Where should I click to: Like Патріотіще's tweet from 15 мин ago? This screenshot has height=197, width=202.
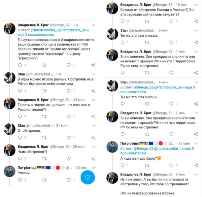tap(171, 166)
